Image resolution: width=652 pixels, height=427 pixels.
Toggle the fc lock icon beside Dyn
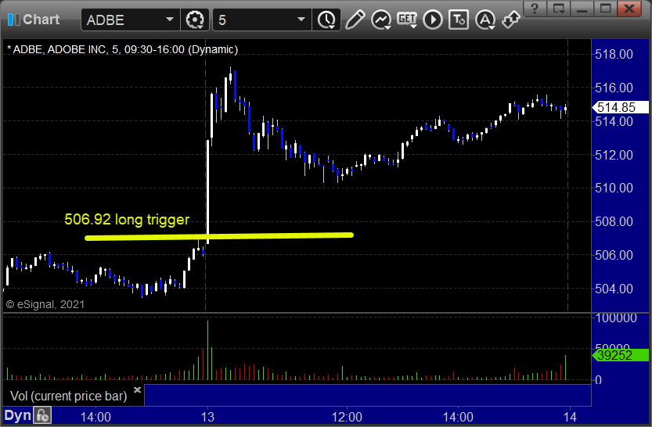42,416
